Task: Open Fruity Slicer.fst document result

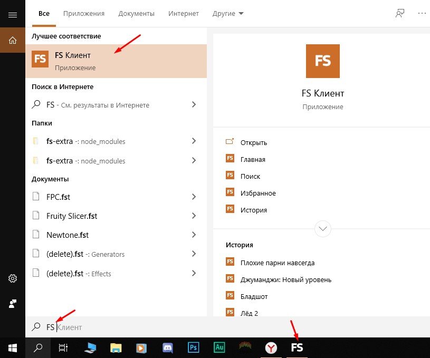Action: pos(116,216)
